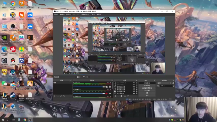217x122 pixels.
Task: Pop out the 来源 dock panel
Action: tap(136, 80)
